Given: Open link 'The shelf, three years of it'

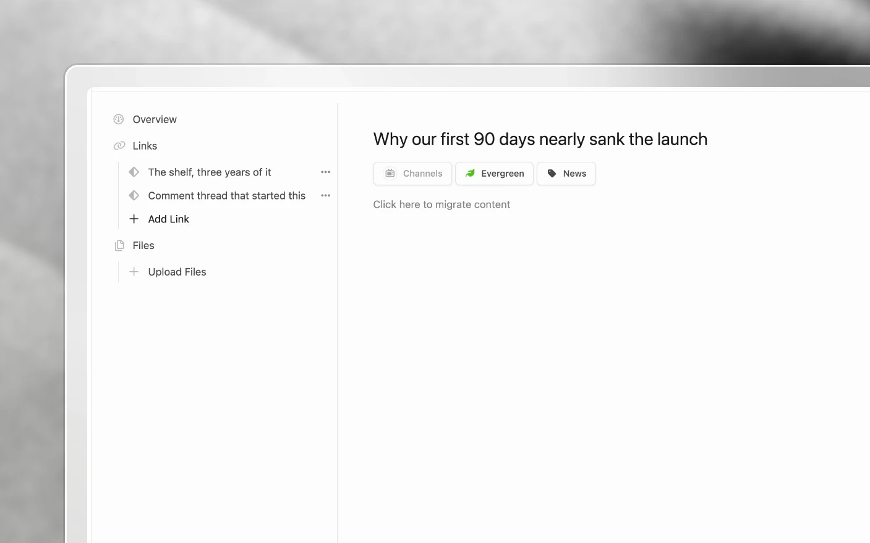Looking at the screenshot, I should (210, 172).
